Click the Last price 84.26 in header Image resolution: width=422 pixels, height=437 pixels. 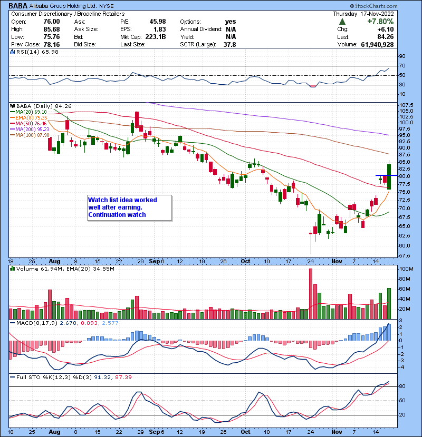(x=386, y=36)
